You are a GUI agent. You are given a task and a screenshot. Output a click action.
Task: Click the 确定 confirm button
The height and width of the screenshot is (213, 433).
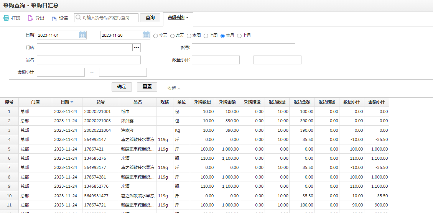click(x=122, y=87)
